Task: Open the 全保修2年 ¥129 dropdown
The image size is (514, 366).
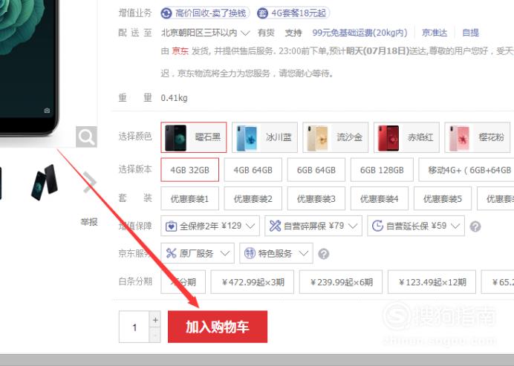Action: [x=210, y=226]
